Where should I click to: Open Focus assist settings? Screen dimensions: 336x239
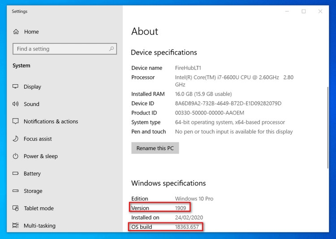(38, 139)
